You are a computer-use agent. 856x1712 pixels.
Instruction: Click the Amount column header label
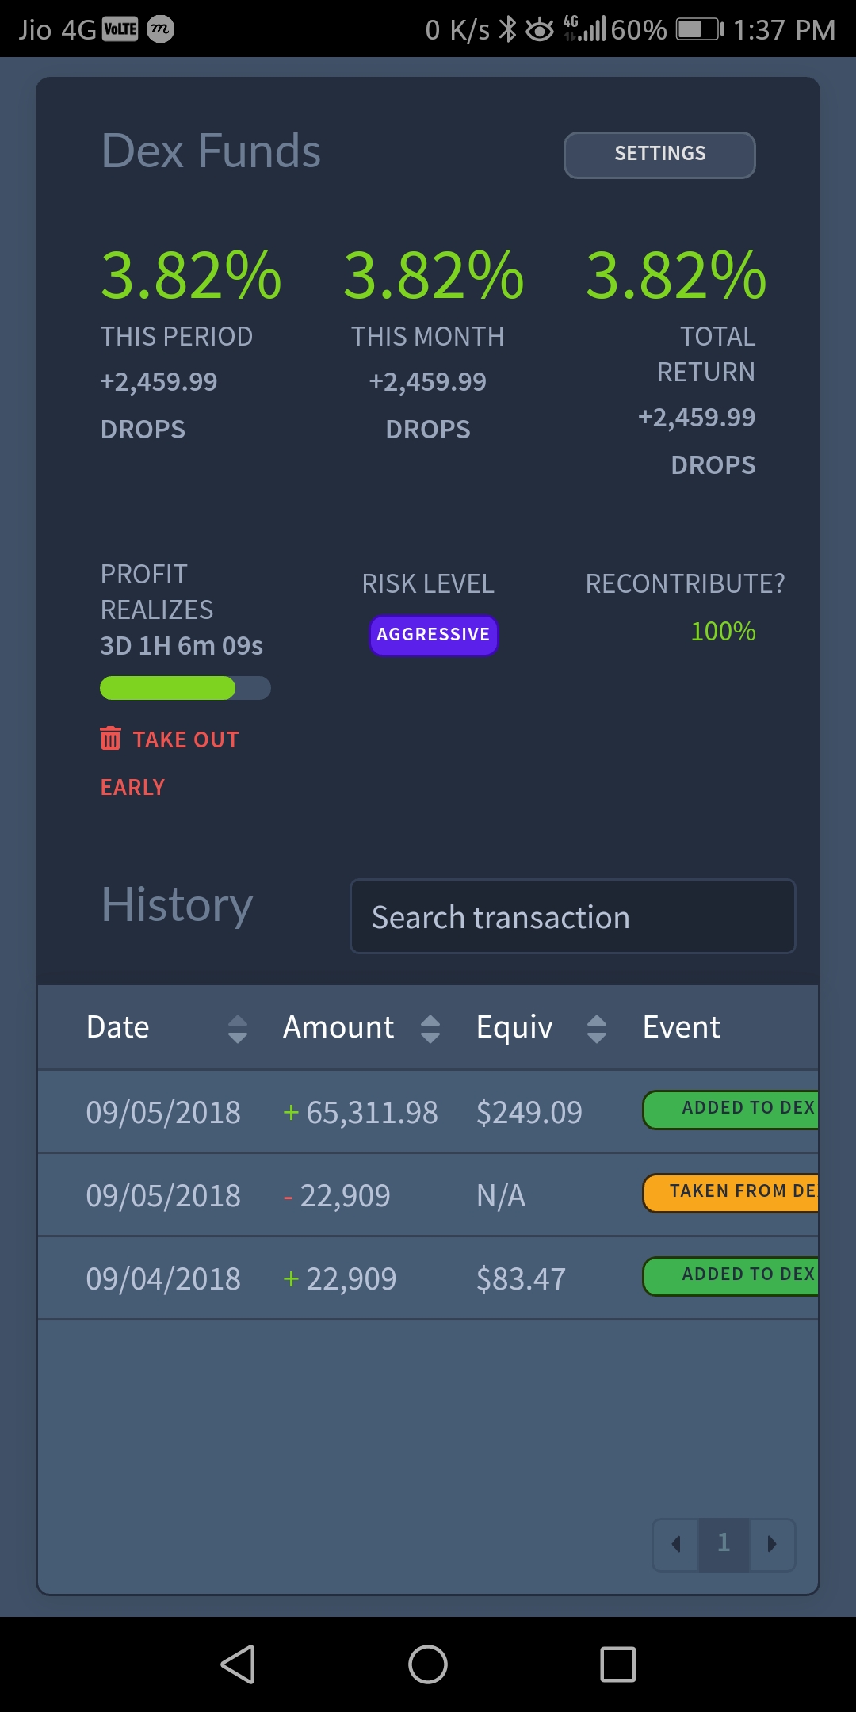click(338, 1027)
